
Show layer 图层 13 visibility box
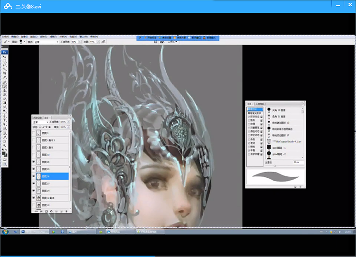[34, 155]
